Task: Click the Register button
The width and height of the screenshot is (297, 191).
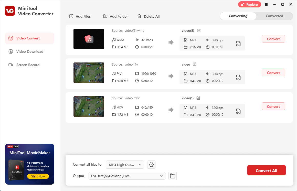Action: pyautogui.click(x=249, y=5)
